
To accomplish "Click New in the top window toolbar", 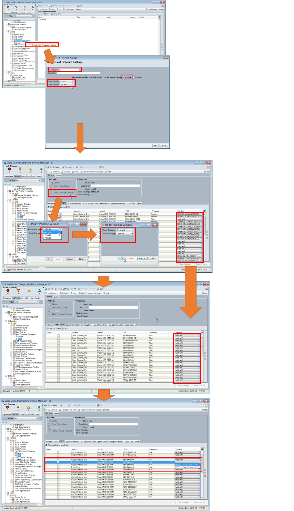I will [x=45, y=6].
